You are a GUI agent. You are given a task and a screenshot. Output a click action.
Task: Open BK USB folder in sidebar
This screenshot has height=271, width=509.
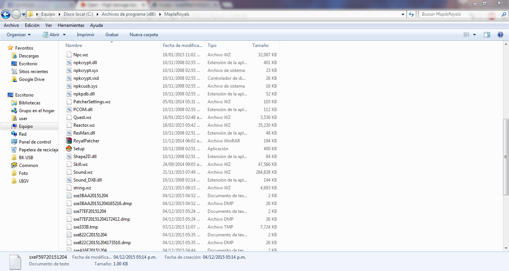pyautogui.click(x=26, y=158)
